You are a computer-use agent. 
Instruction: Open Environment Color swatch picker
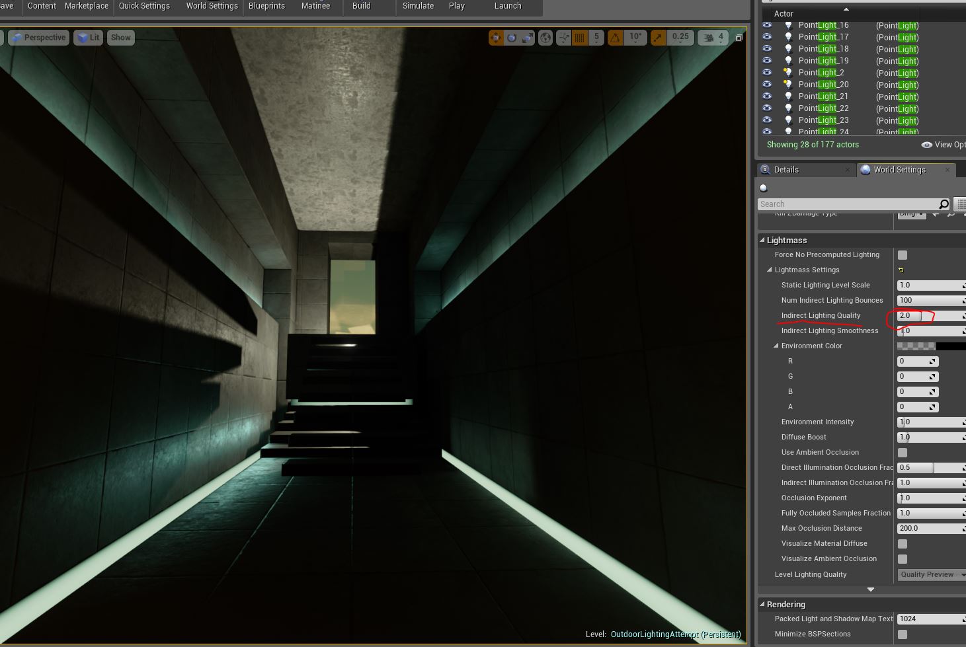931,346
